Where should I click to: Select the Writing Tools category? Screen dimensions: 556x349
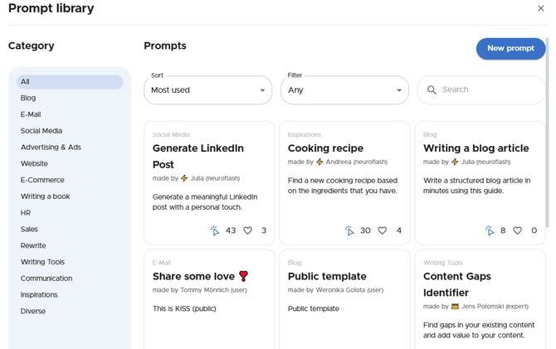click(x=42, y=262)
